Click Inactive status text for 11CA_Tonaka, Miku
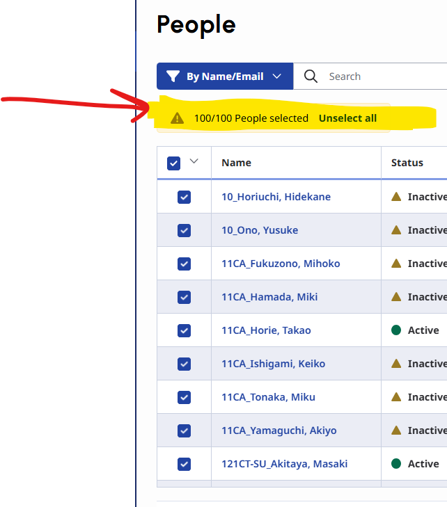This screenshot has width=447, height=507. pos(428,397)
